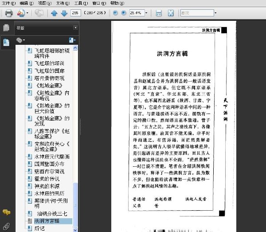The image size is (266, 232).
Task: Click bookmark icon beside 四周壁画分布
Action: point(30,164)
